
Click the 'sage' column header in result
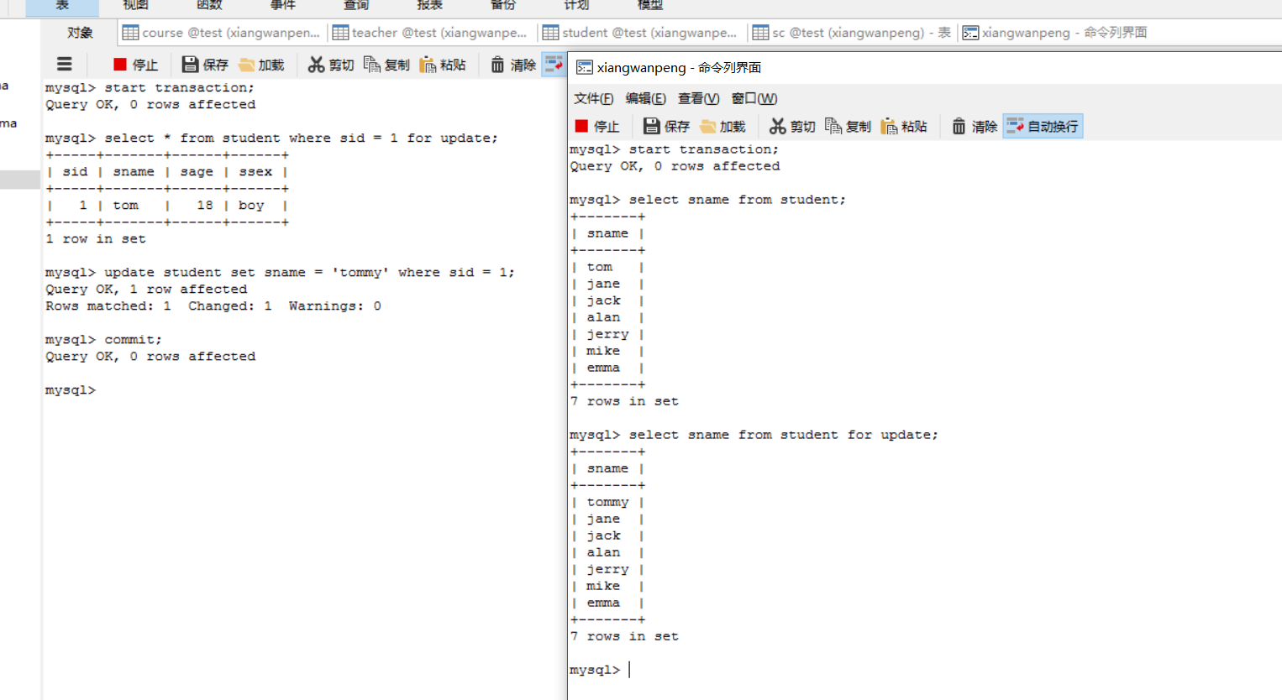tap(197, 171)
